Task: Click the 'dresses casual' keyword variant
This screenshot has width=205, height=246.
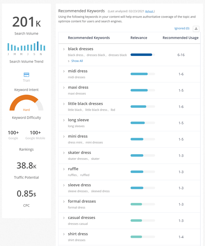Action: (78, 224)
